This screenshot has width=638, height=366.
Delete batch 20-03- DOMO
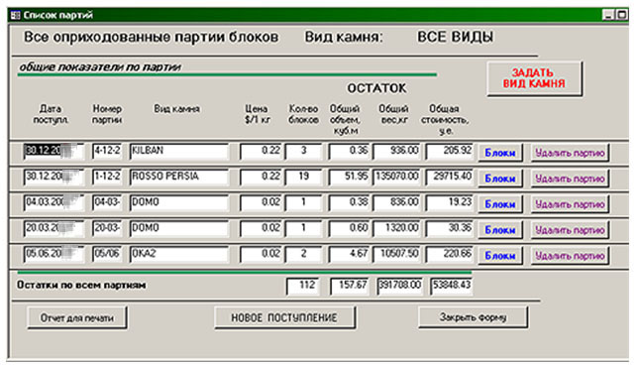tap(570, 230)
